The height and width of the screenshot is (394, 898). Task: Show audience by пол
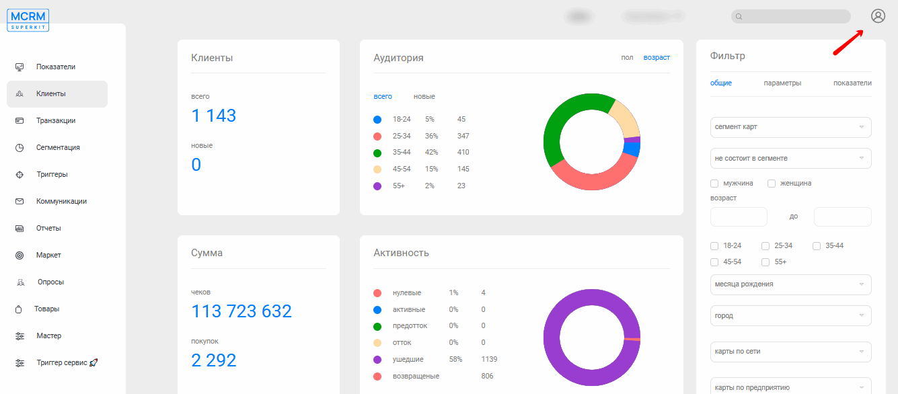[627, 58]
